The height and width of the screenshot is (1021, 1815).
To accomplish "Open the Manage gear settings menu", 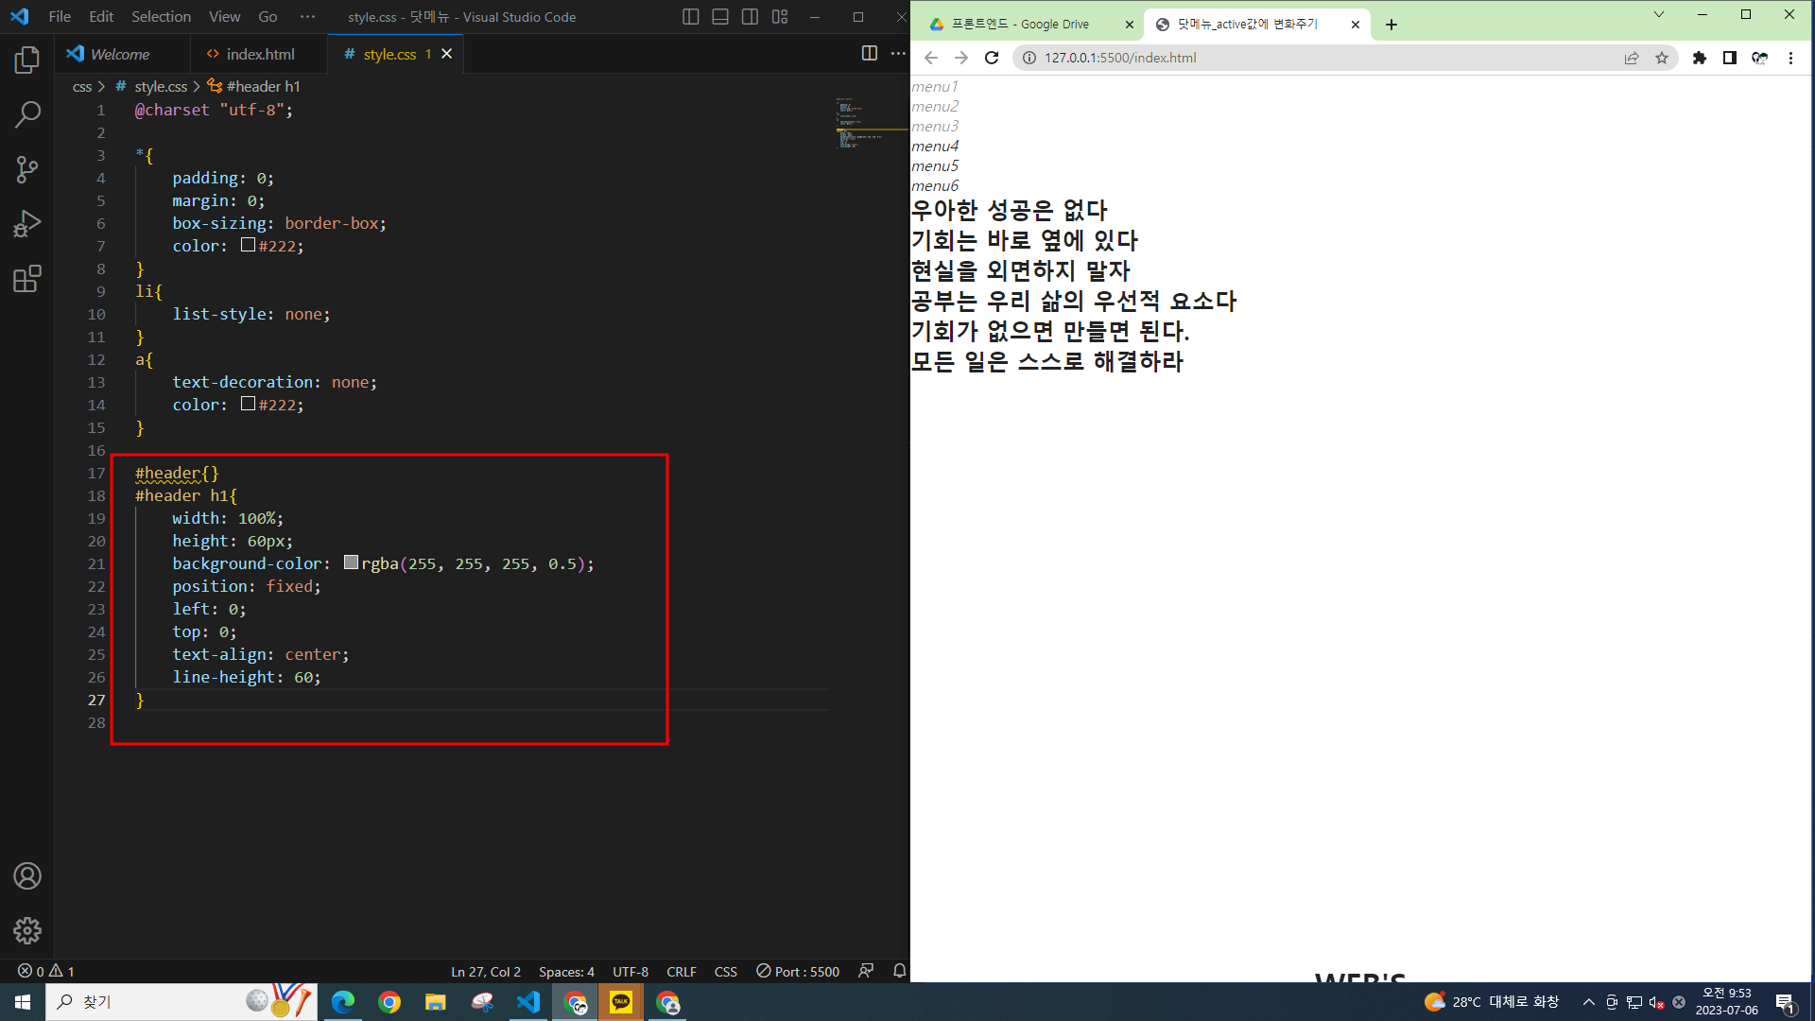I will click(27, 930).
